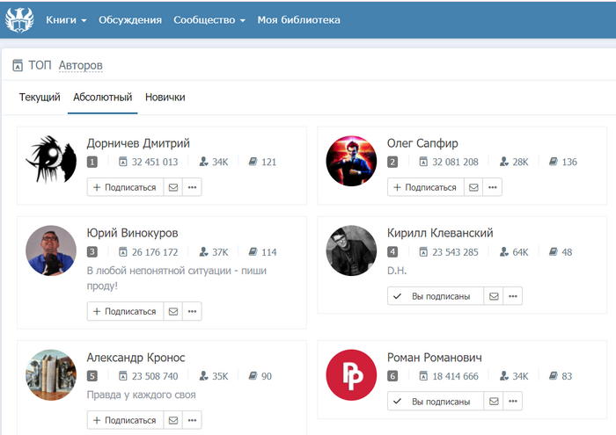Open the Авторов top-type selector
Image resolution: width=616 pixels, height=435 pixels.
(x=81, y=65)
